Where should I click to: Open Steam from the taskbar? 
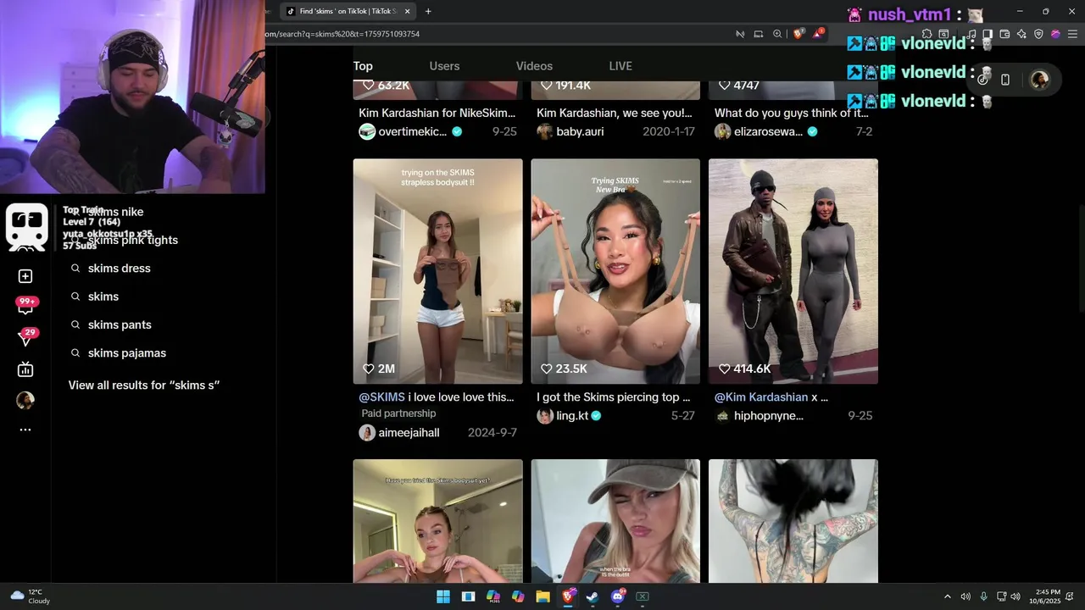(x=593, y=596)
